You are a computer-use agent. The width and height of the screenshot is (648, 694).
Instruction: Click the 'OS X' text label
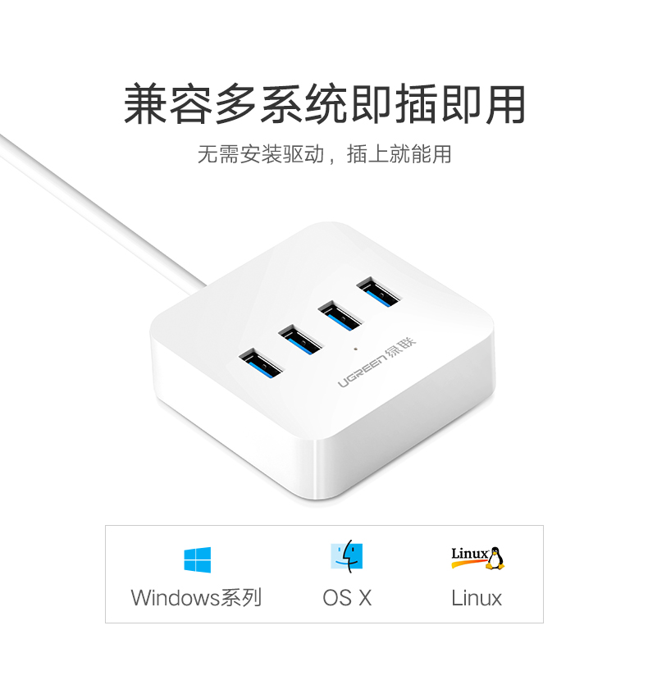point(347,598)
